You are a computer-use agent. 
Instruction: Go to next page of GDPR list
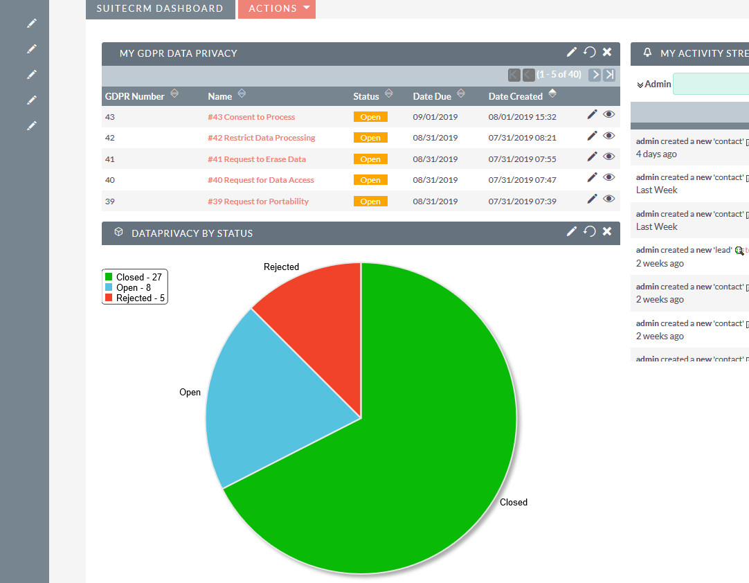click(x=595, y=75)
